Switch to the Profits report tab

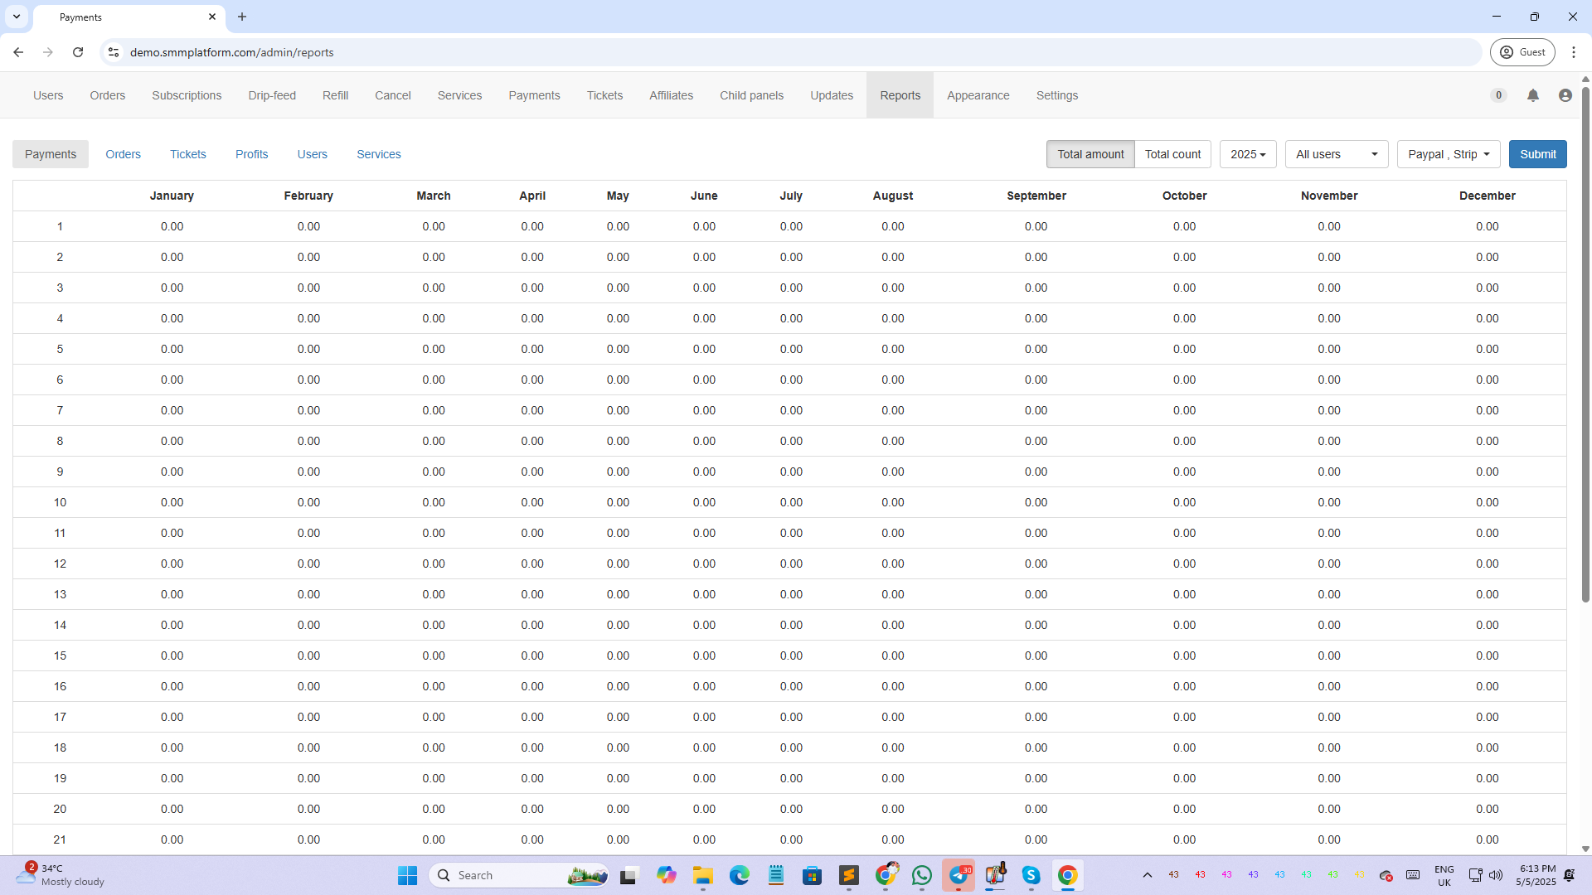[251, 154]
